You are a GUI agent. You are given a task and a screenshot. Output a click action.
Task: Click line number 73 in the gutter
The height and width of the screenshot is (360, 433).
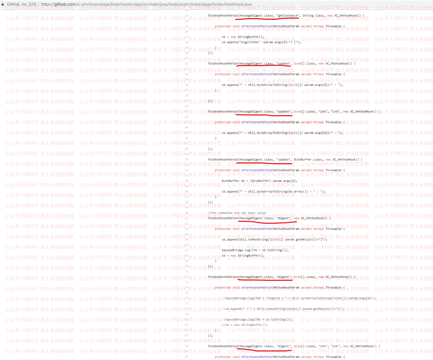point(187,282)
